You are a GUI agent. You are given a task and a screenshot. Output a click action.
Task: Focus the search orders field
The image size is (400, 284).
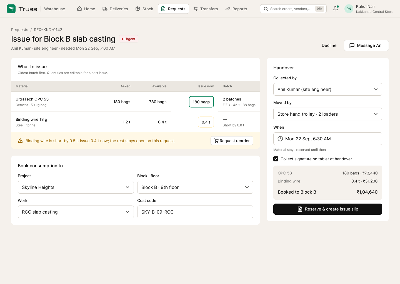click(x=293, y=9)
